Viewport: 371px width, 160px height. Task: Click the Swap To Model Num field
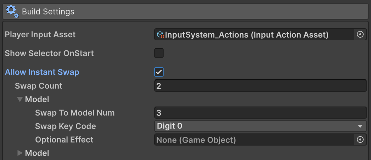pos(260,113)
